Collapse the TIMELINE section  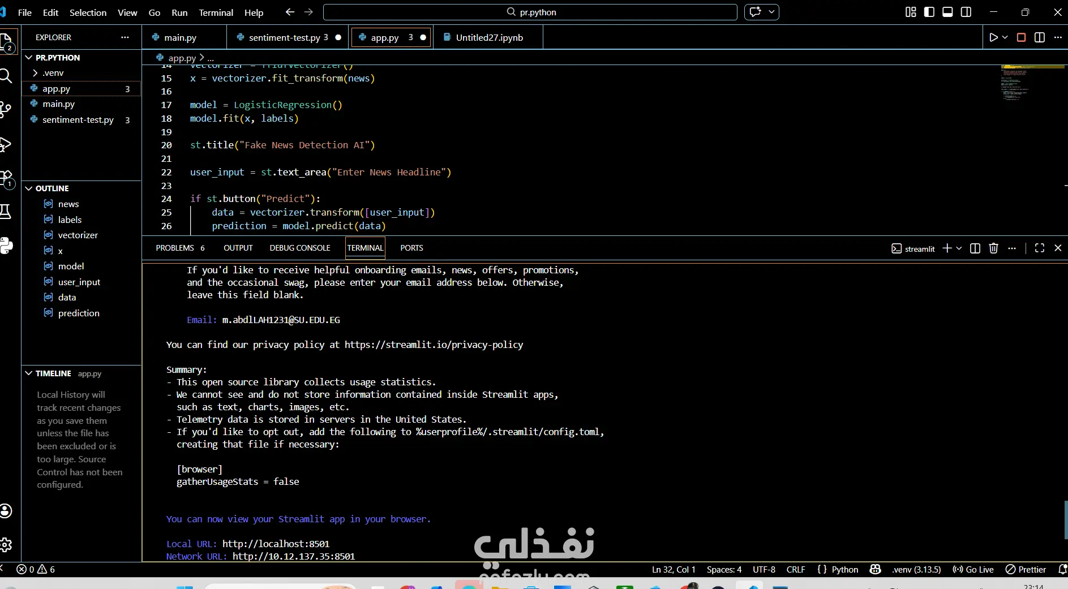tap(29, 373)
